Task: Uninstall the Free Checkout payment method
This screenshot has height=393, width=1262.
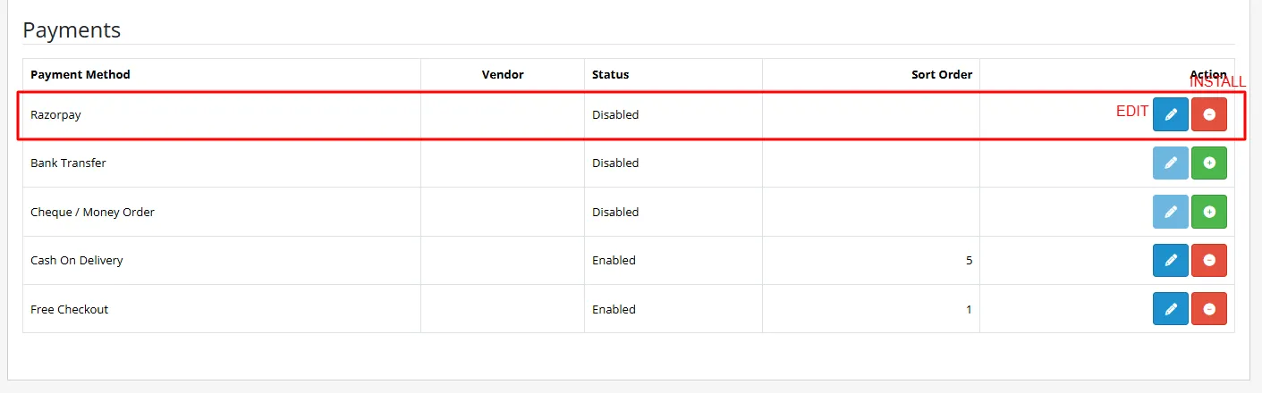Action: (x=1209, y=309)
